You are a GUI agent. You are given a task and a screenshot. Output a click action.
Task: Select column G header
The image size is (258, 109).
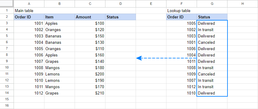(212, 4)
